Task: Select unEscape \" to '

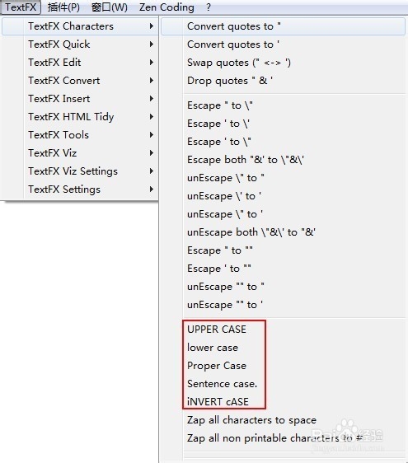Action: pyautogui.click(x=284, y=214)
